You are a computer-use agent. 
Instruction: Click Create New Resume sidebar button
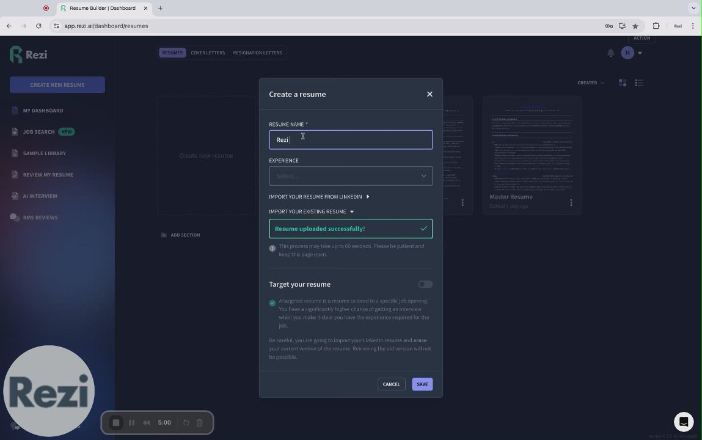[57, 84]
